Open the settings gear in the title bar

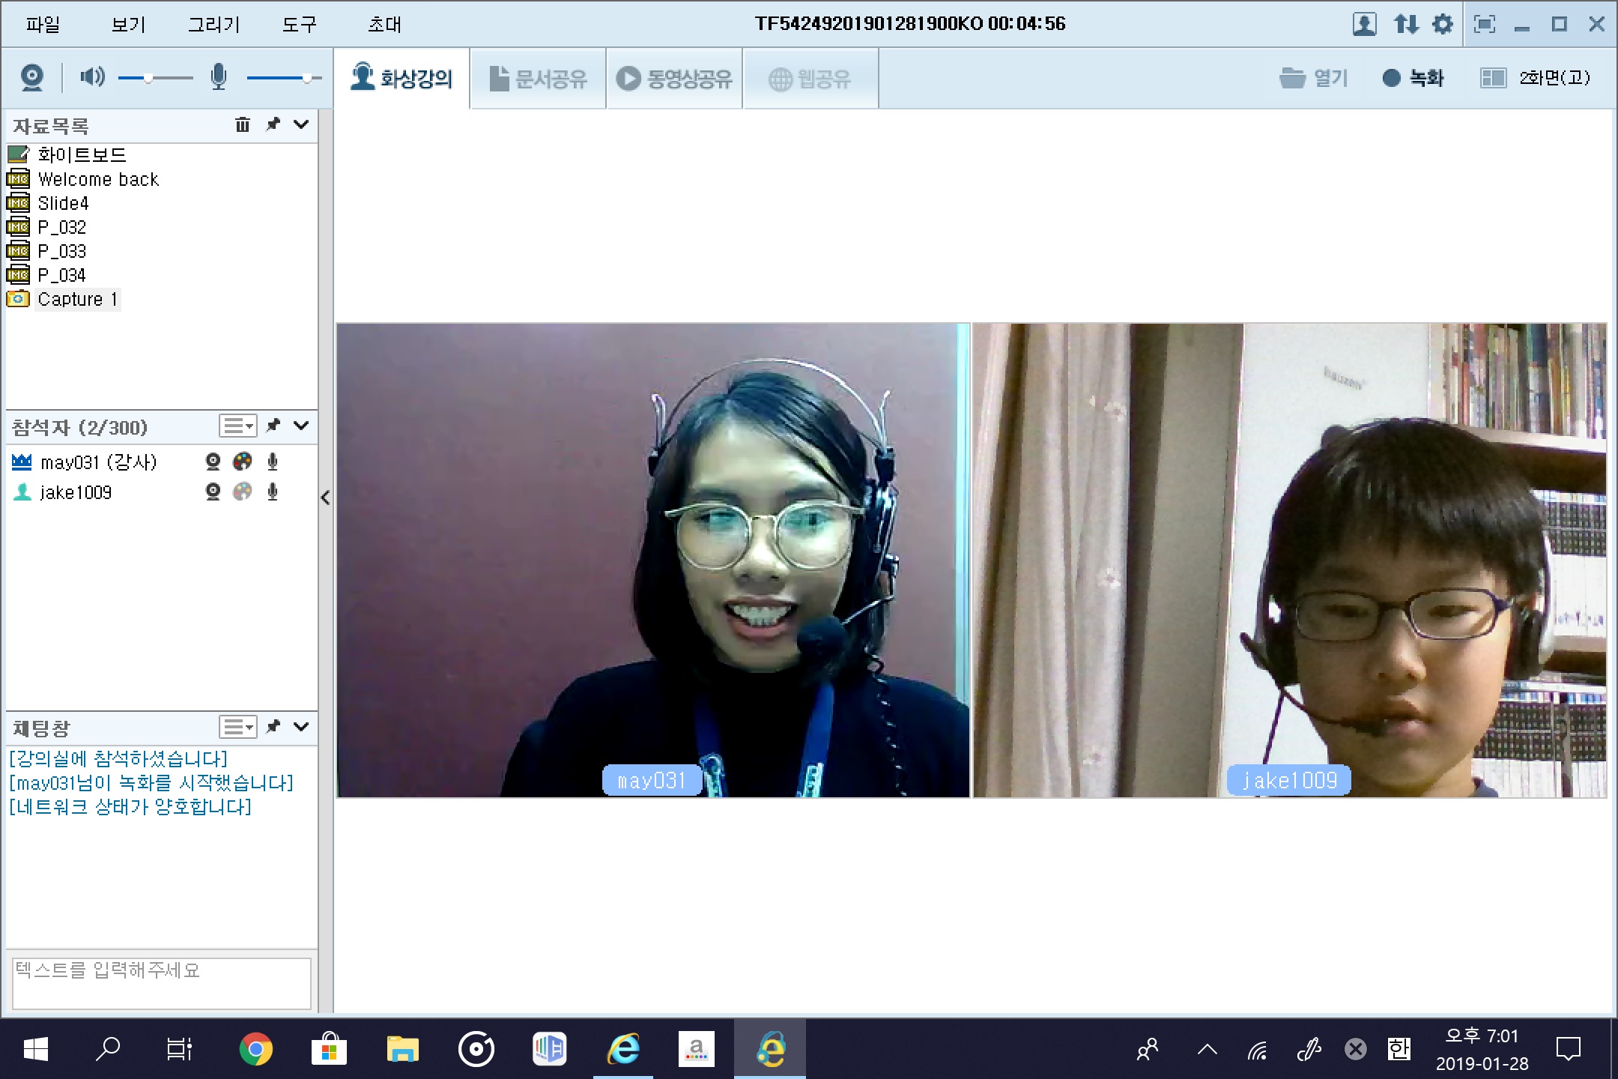pyautogui.click(x=1443, y=24)
